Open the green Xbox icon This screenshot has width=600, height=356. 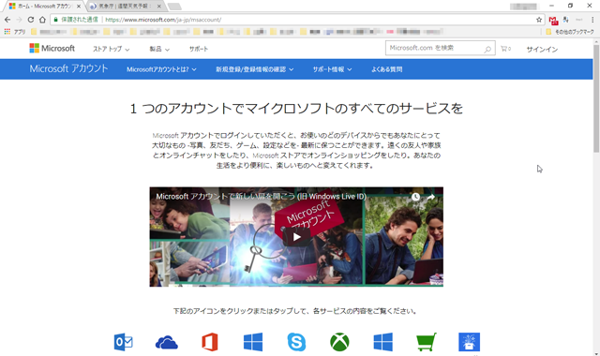(339, 342)
